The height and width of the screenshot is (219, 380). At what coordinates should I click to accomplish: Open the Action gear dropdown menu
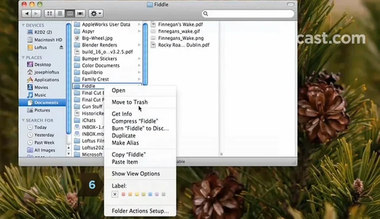(96, 13)
